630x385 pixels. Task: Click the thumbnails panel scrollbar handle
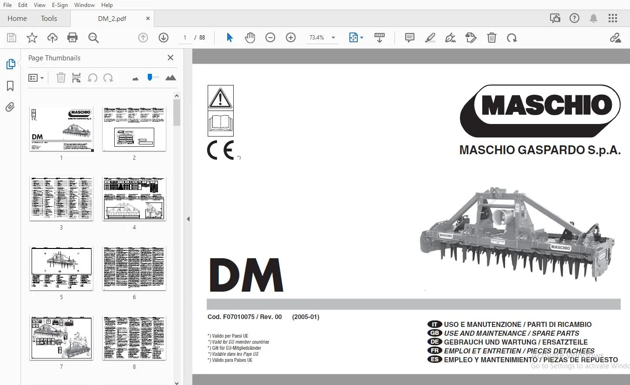[177, 112]
